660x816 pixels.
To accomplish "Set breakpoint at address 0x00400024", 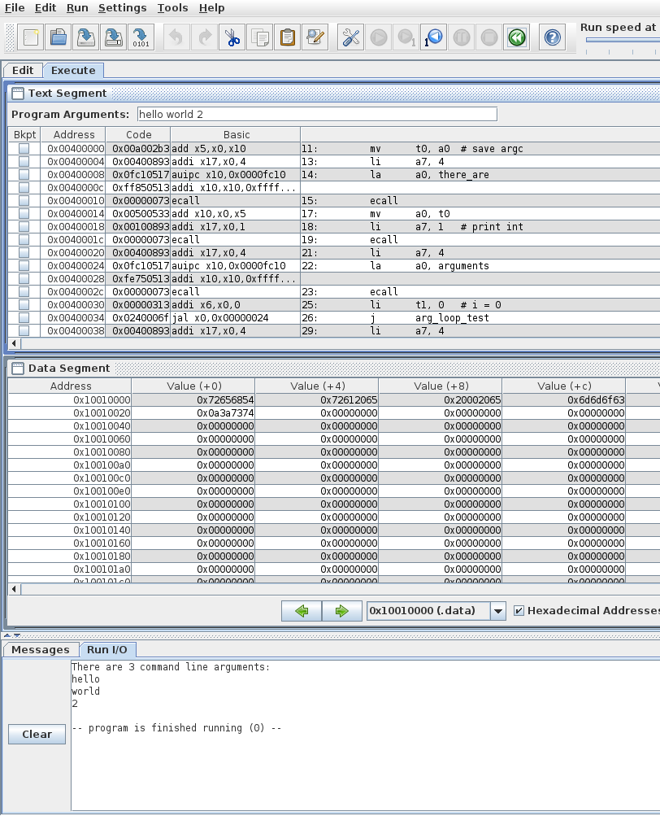I will click(x=24, y=266).
